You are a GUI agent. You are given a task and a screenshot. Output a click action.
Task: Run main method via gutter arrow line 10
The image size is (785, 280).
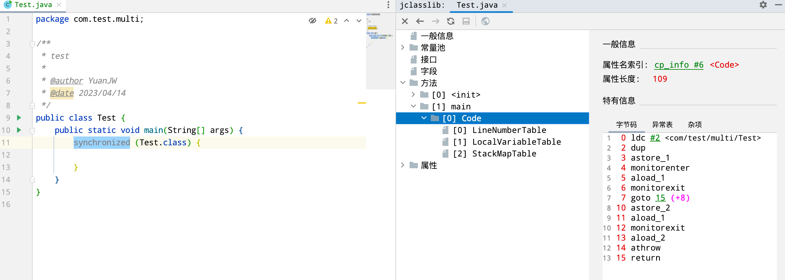coord(19,130)
